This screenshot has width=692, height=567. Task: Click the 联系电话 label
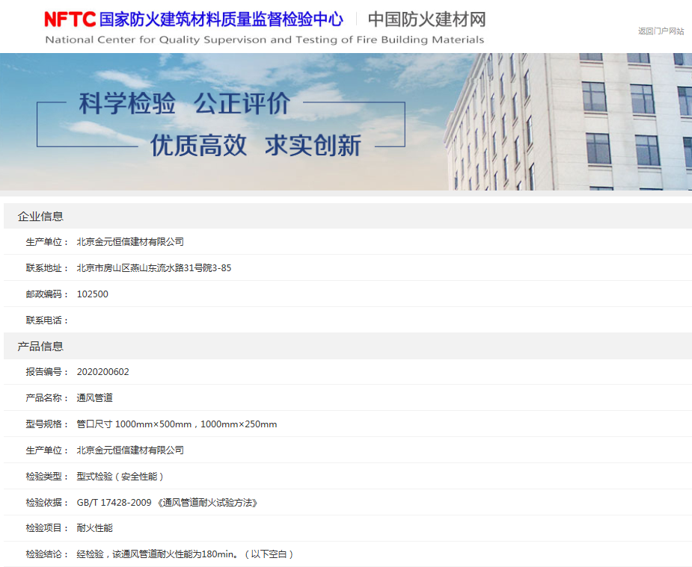[x=47, y=320]
